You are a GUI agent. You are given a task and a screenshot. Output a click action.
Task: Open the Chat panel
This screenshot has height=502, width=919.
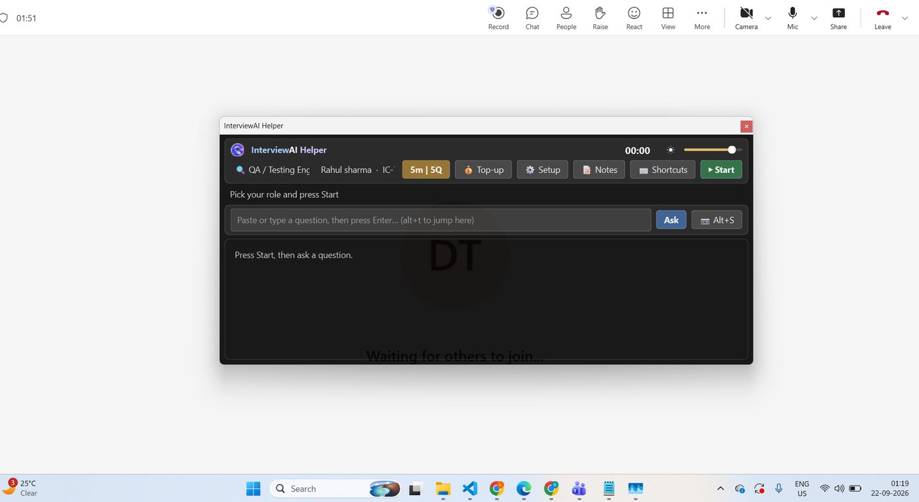pyautogui.click(x=532, y=18)
